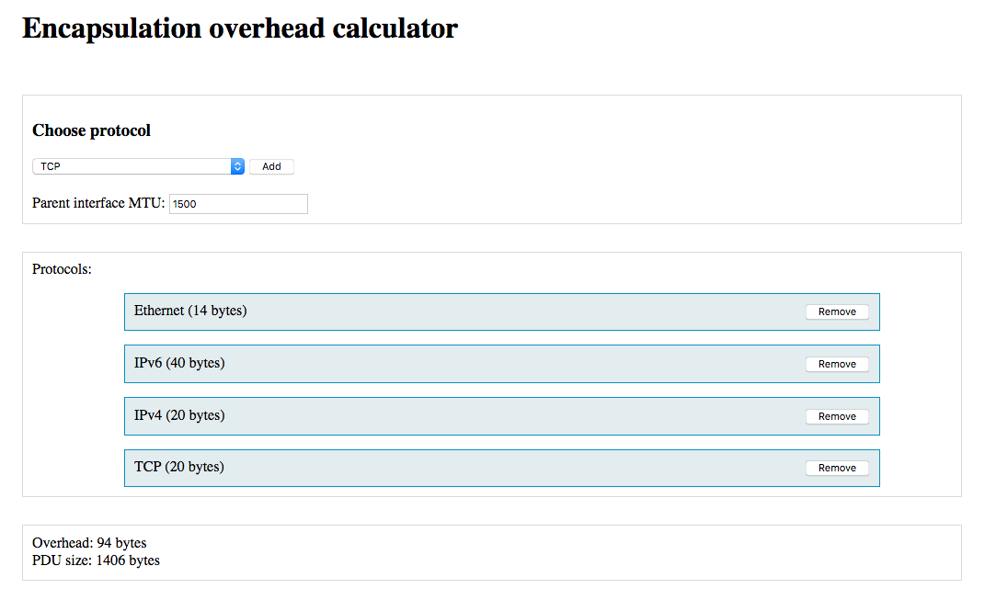Screen dimensions: 985x600
Task: Select the IPv6 (40 bytes) row label
Action: point(179,363)
